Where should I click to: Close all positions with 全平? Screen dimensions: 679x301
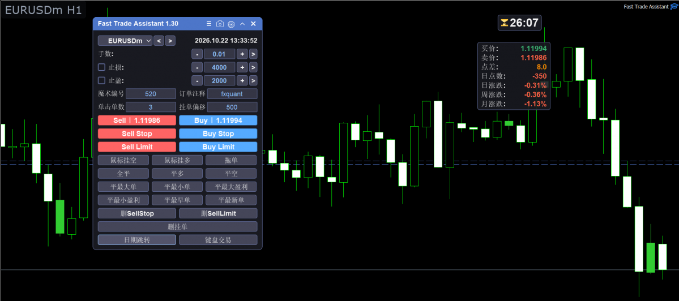click(x=123, y=174)
